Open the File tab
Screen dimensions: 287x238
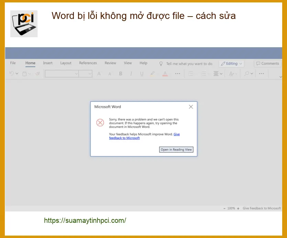[x=13, y=63]
